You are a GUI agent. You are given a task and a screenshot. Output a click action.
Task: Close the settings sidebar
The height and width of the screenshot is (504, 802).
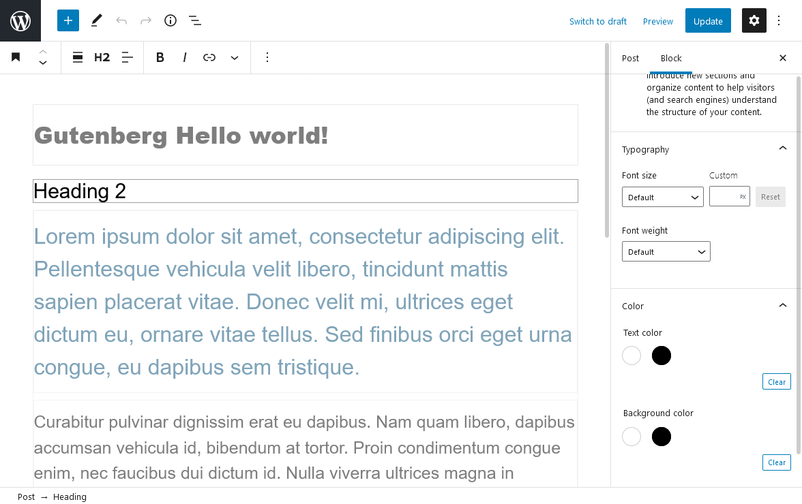(x=783, y=58)
